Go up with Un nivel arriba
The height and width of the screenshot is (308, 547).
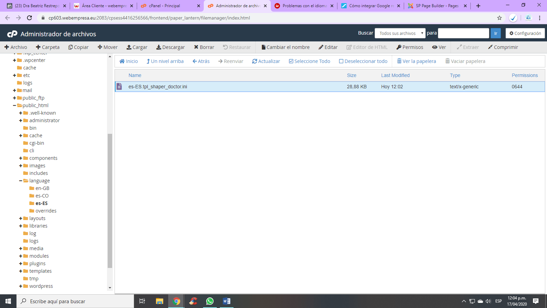click(165, 61)
